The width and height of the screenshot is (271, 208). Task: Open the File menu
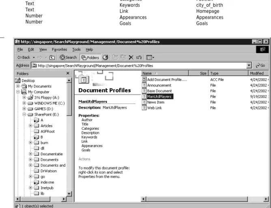tap(20, 49)
